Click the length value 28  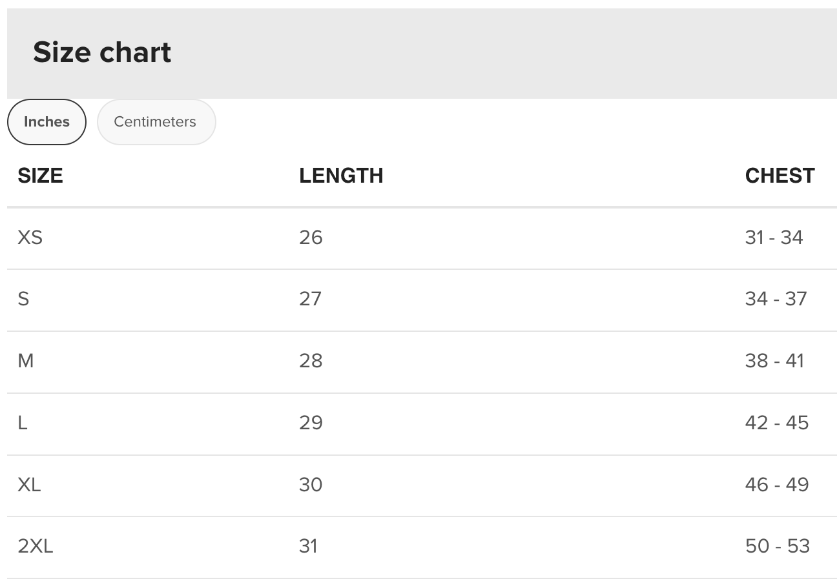point(311,361)
